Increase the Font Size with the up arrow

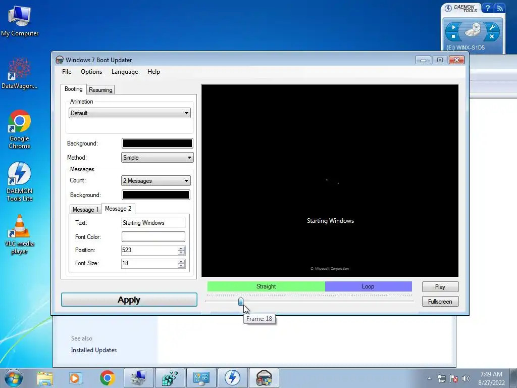[x=181, y=261]
